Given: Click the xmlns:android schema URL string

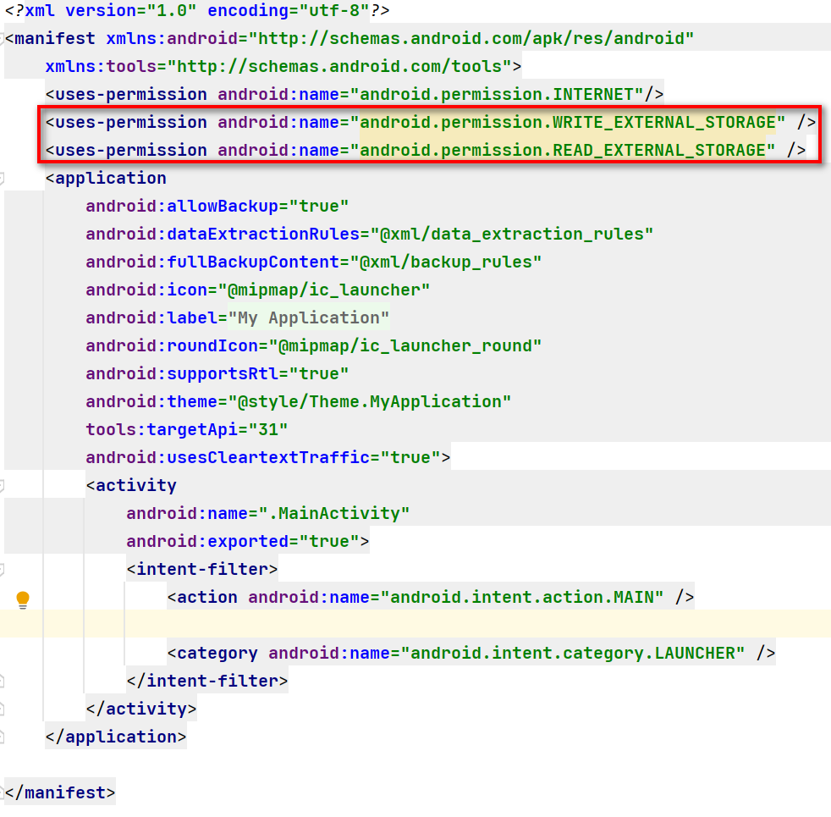Looking at the screenshot, I should 471,39.
